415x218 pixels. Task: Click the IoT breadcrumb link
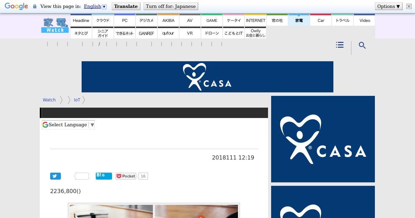point(77,100)
